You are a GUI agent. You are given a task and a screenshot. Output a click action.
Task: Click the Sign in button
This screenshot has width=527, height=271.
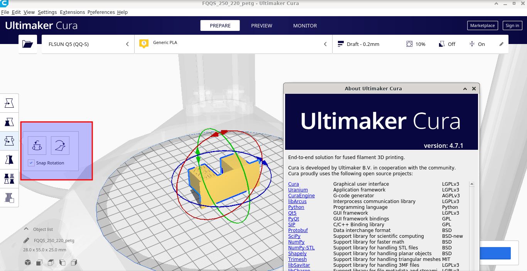tap(512, 25)
